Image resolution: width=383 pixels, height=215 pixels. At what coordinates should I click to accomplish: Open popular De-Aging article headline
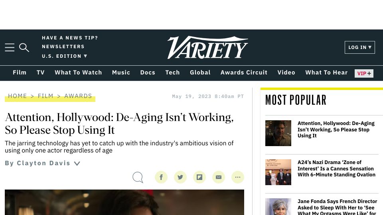(x=336, y=129)
